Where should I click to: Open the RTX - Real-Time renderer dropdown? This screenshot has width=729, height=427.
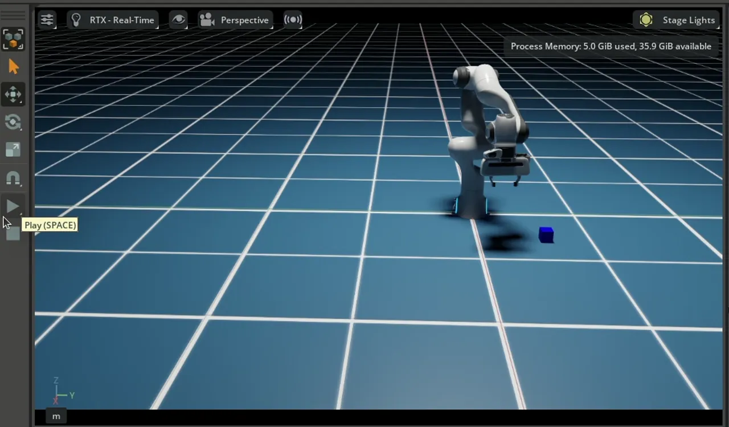(121, 20)
